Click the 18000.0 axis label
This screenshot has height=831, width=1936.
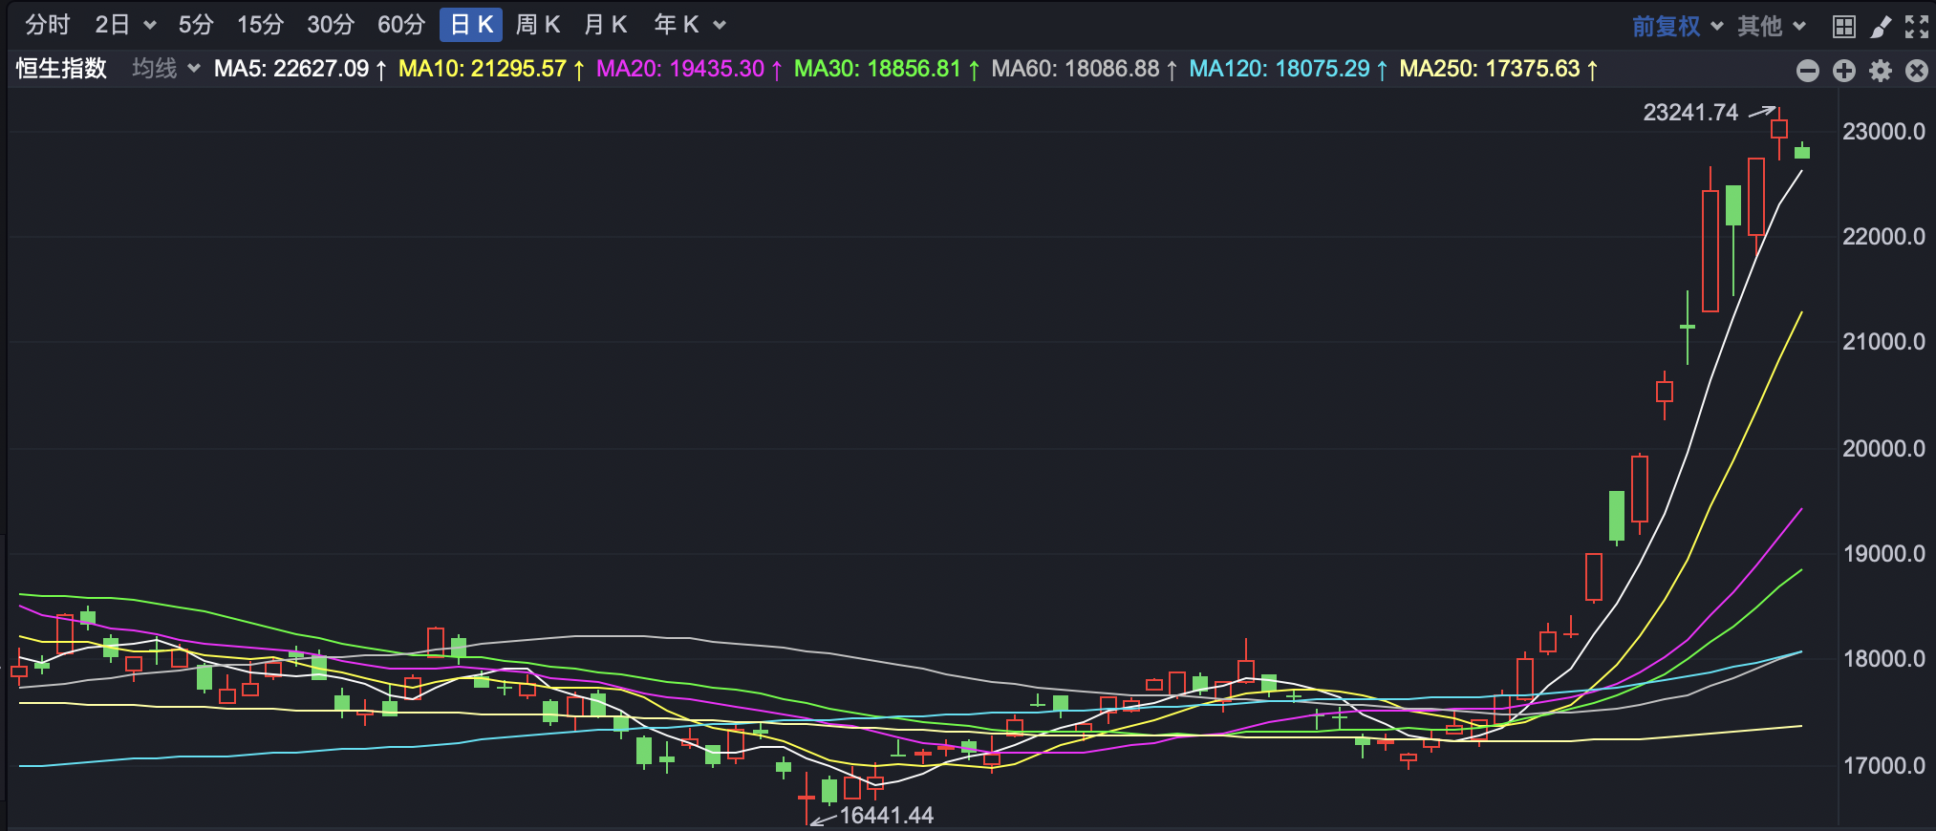1883,659
